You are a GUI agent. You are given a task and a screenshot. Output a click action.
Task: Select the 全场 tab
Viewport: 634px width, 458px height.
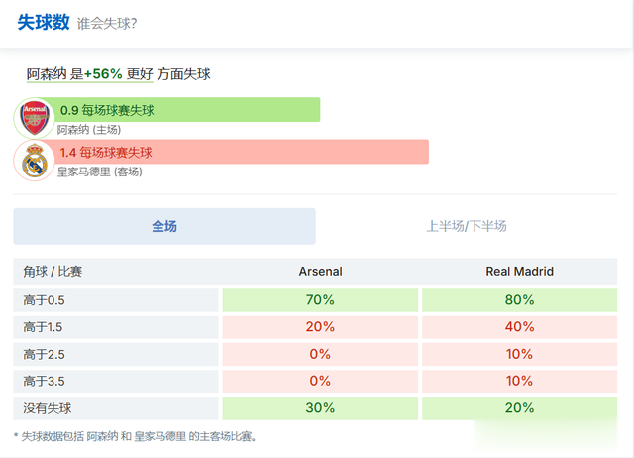[164, 226]
